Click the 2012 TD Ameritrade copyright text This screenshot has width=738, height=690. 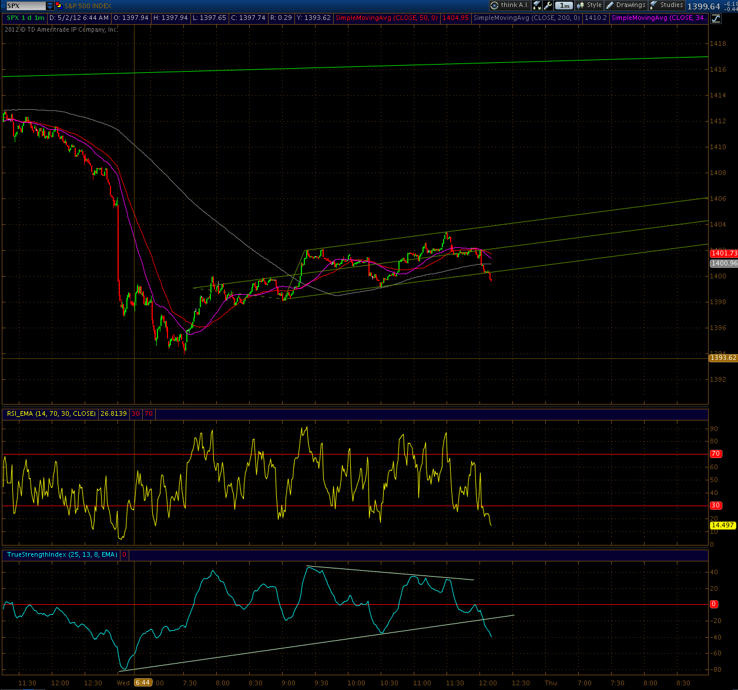pos(61,29)
